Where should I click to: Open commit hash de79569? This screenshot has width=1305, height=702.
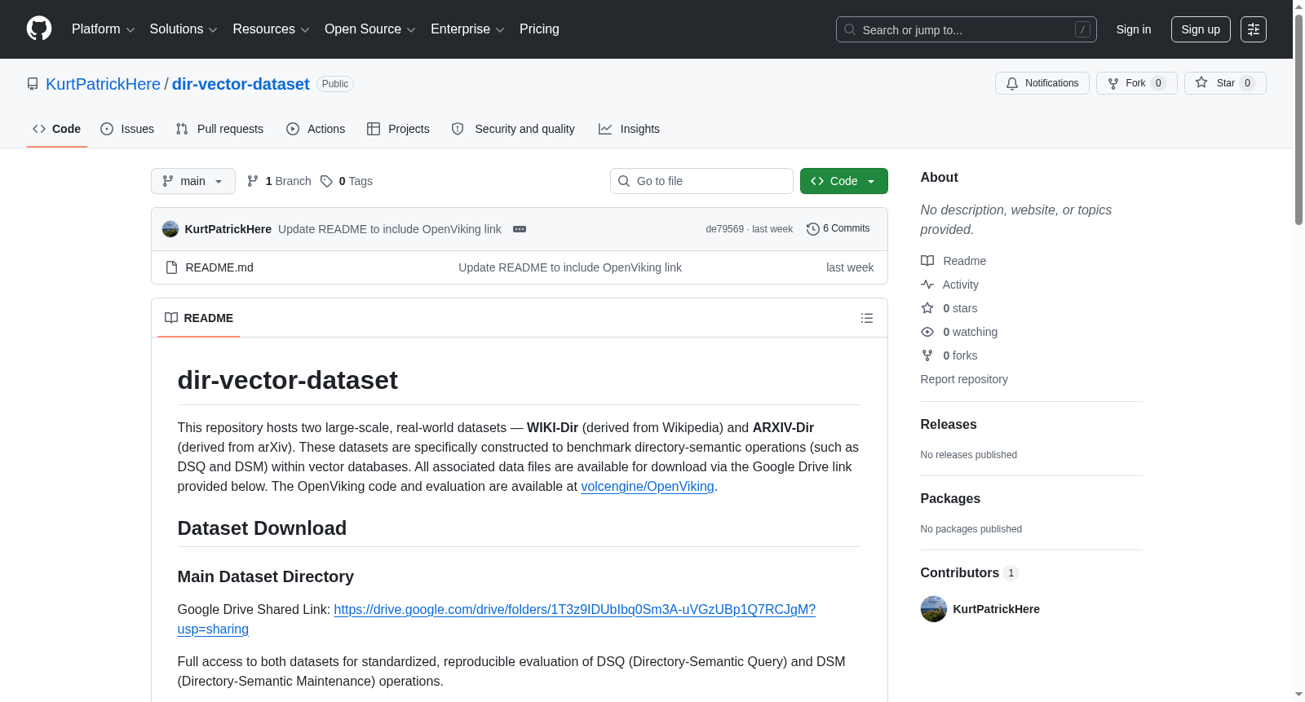pos(725,229)
